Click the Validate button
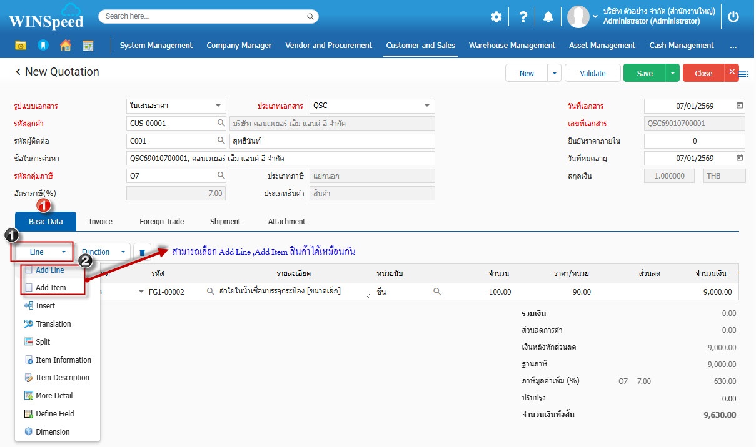The width and height of the screenshot is (756, 447). [x=592, y=73]
